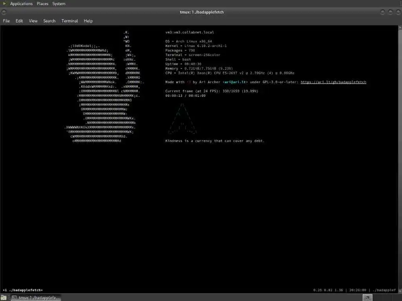Click the 'OS - Arch Linux x86_64' line
This screenshot has height=301, width=402.
189,42
